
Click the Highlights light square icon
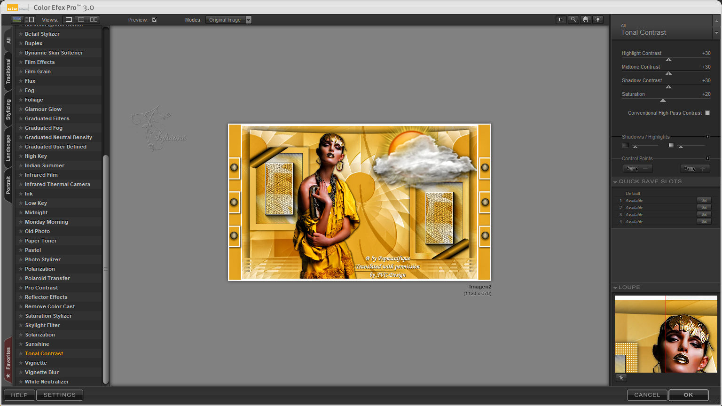(671, 145)
